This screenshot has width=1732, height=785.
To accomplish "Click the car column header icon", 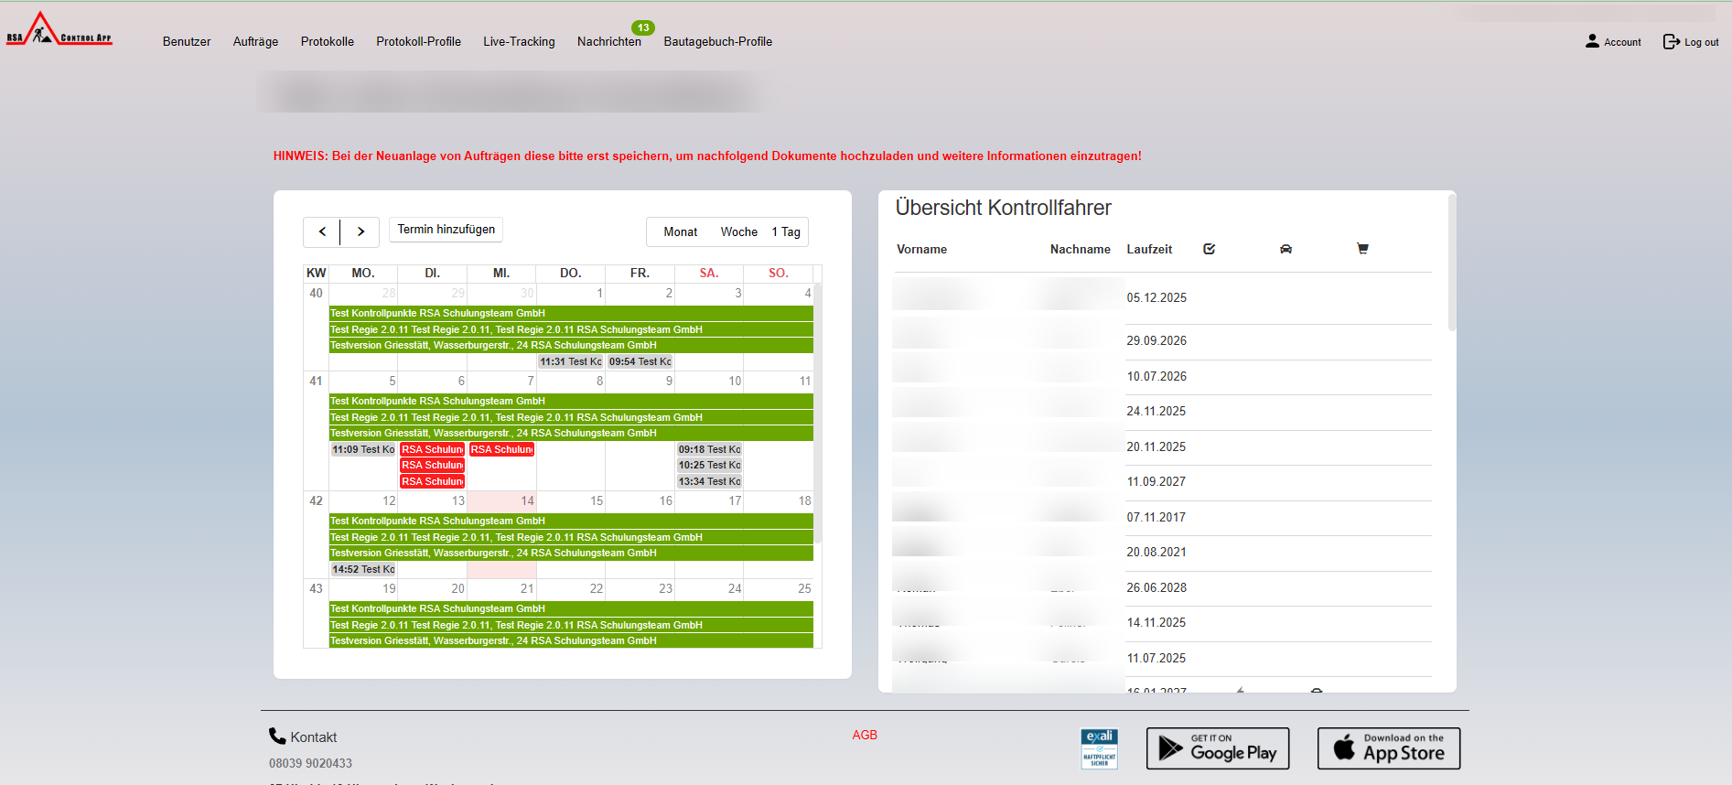I will (x=1286, y=249).
